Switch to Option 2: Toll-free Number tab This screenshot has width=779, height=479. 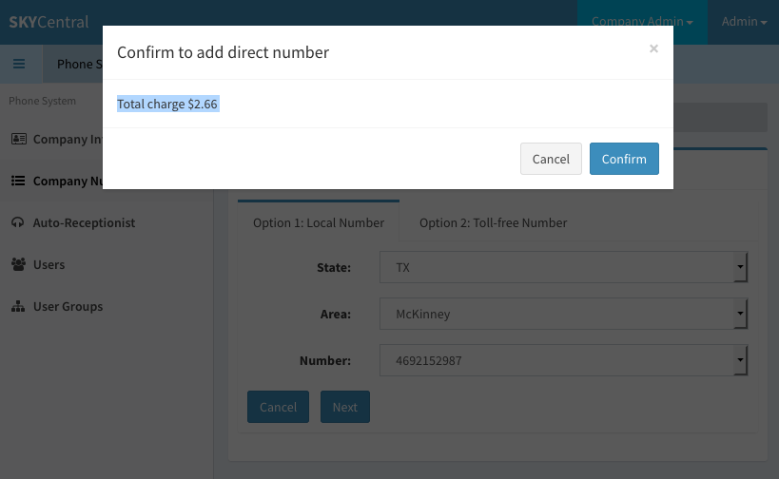(493, 223)
